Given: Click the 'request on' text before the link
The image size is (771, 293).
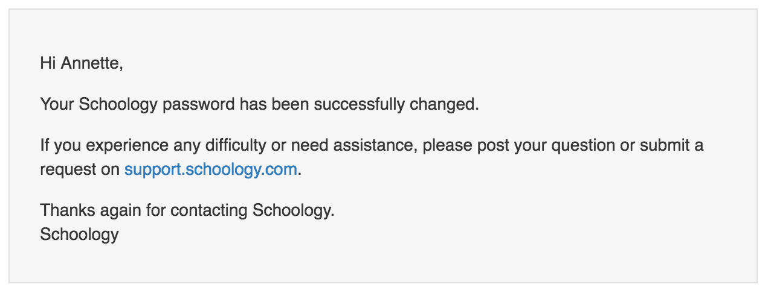Looking at the screenshot, I should tap(80, 170).
